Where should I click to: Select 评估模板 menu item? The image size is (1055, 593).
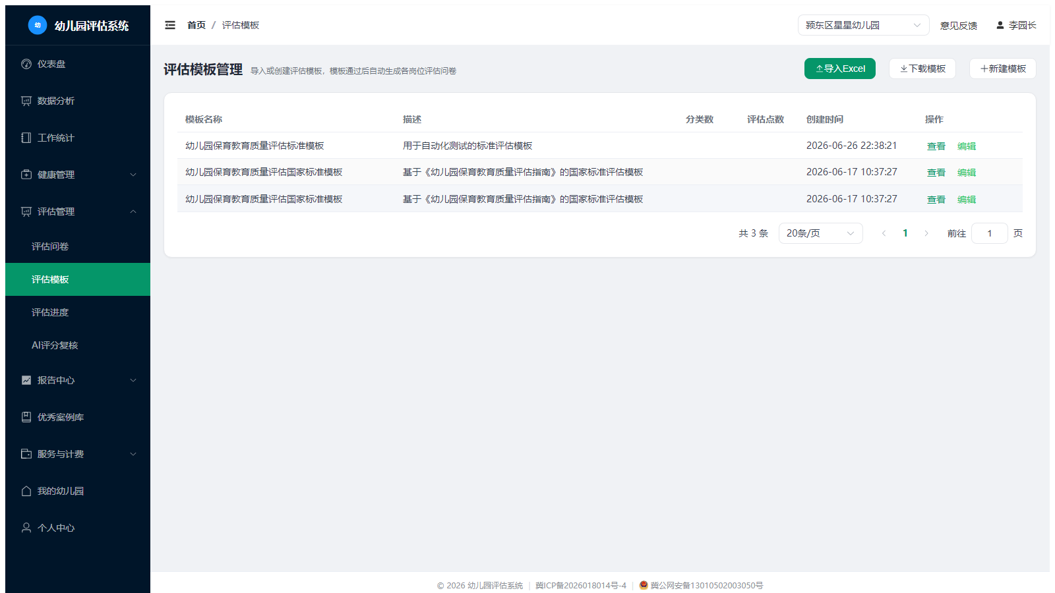coord(78,279)
